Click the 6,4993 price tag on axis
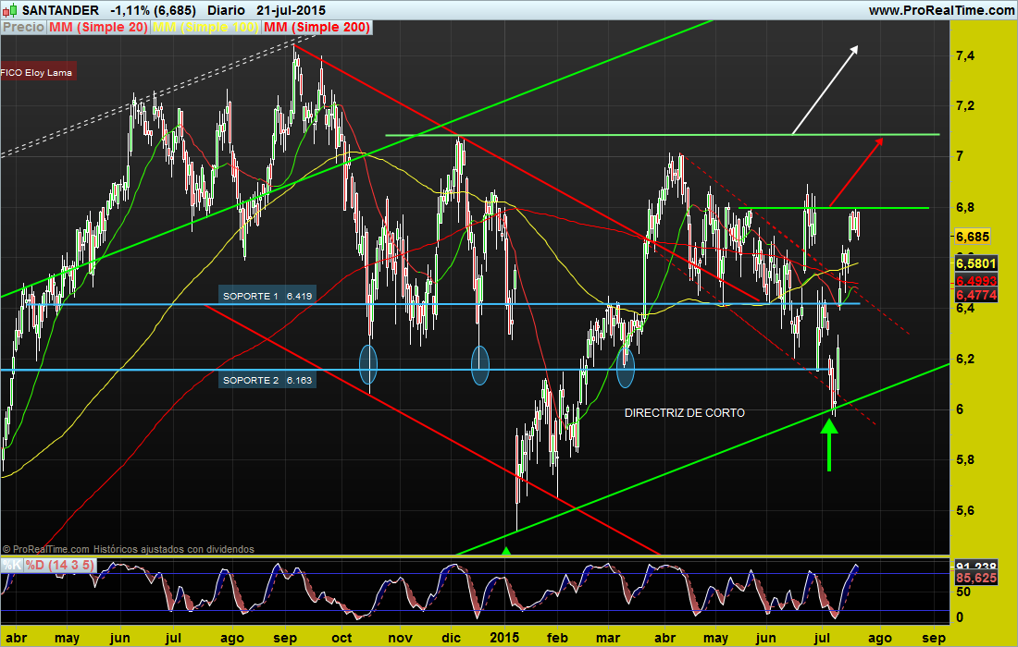The image size is (1018, 647). coord(975,281)
